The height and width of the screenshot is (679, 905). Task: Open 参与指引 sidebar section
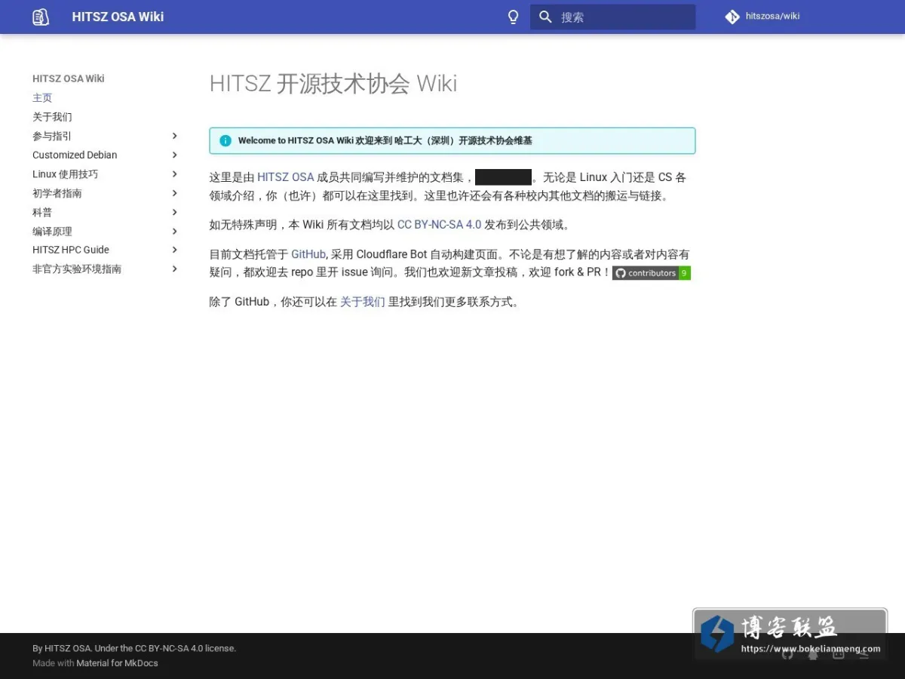pyautogui.click(x=52, y=136)
